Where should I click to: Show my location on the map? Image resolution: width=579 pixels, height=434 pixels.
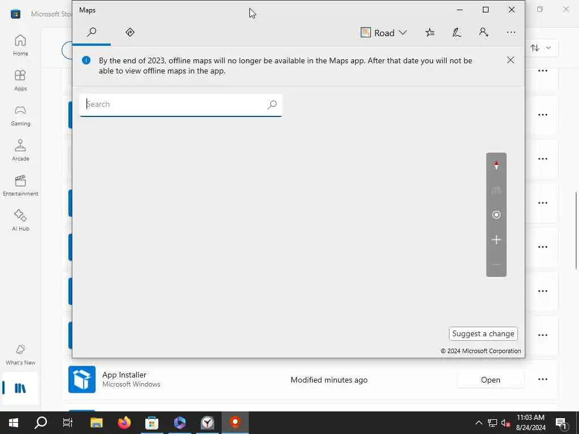(x=496, y=215)
